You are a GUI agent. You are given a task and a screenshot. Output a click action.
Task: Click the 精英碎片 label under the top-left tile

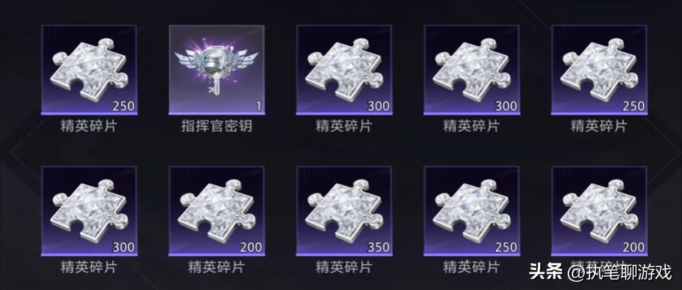click(89, 126)
